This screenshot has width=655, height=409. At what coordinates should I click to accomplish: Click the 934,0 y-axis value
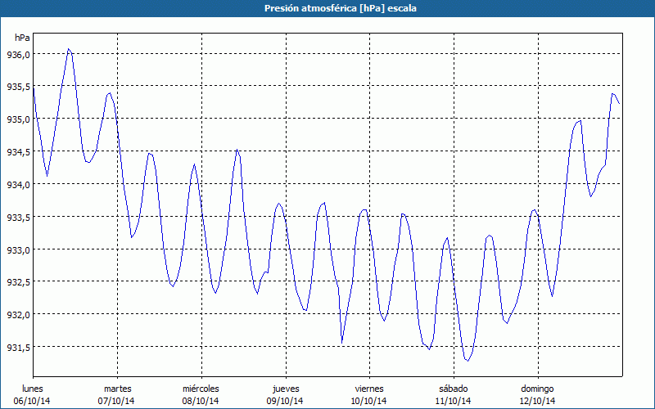tap(18, 184)
